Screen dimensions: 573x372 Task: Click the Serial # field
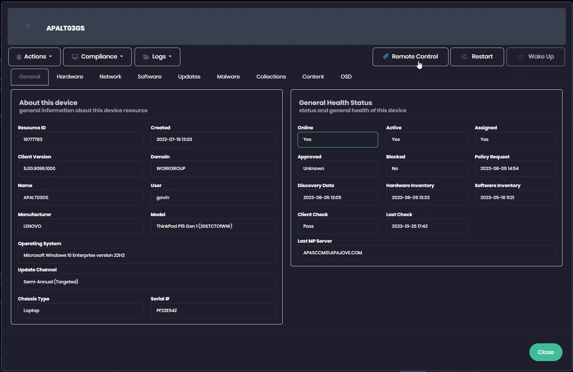(213, 311)
